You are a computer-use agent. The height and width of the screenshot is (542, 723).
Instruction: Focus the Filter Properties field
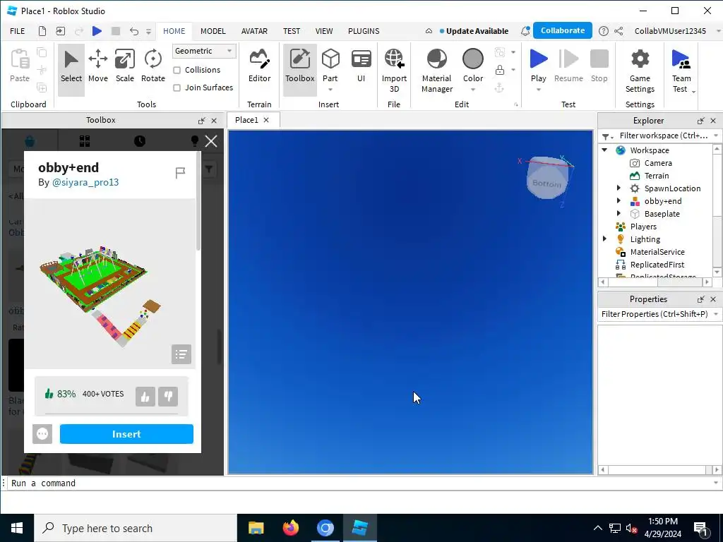tap(655, 314)
